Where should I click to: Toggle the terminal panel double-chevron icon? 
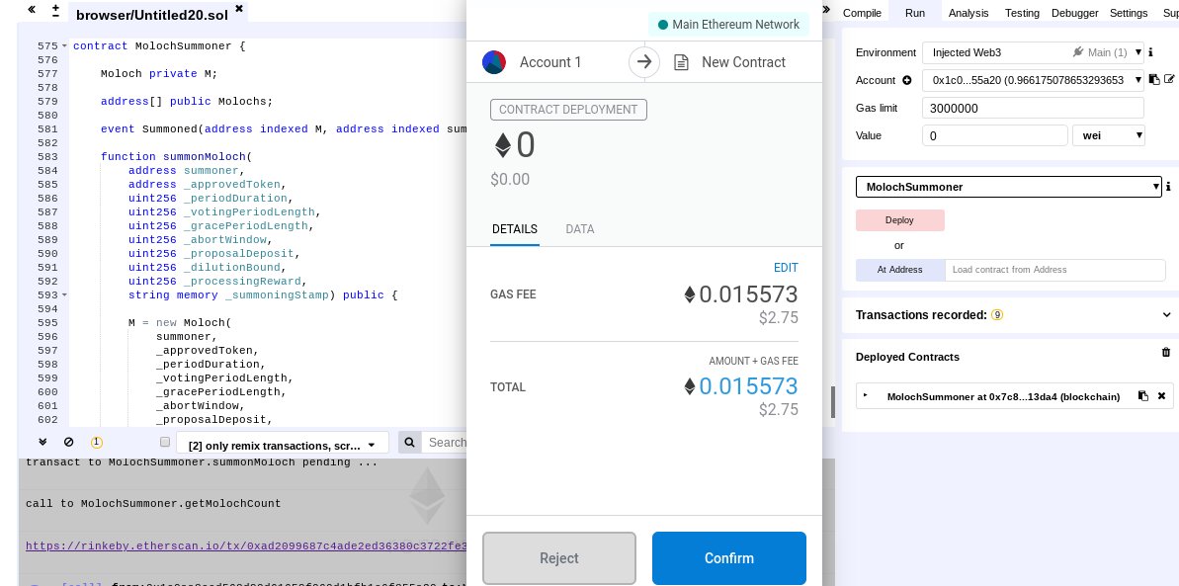tap(42, 443)
